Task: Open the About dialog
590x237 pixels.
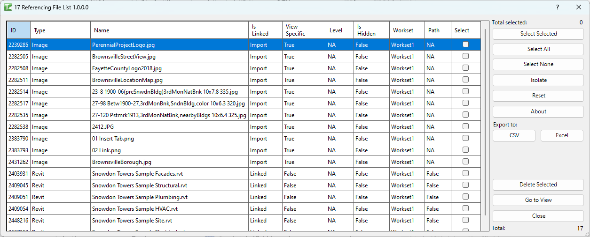Action: pos(538,111)
